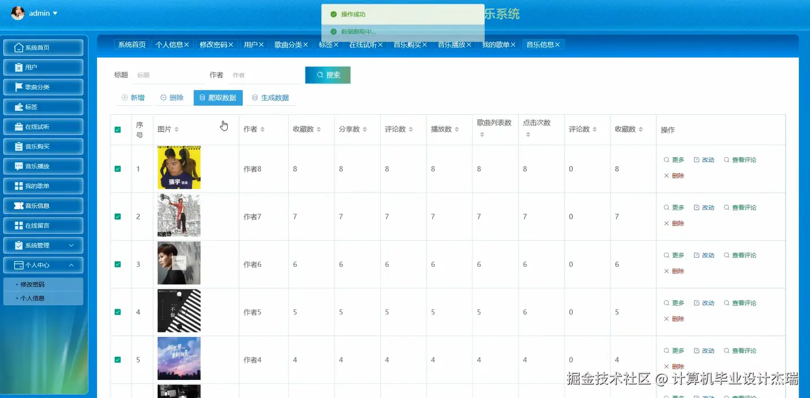Click the 搜索 button
810x398 pixels.
click(328, 75)
